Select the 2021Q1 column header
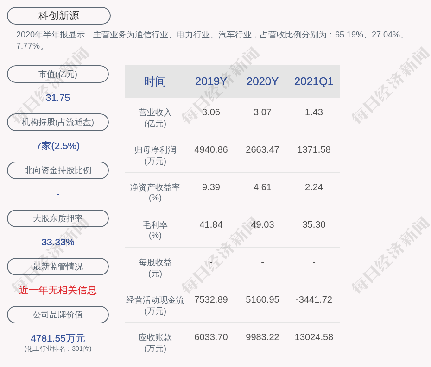This screenshot has height=367, width=431. tap(314, 81)
